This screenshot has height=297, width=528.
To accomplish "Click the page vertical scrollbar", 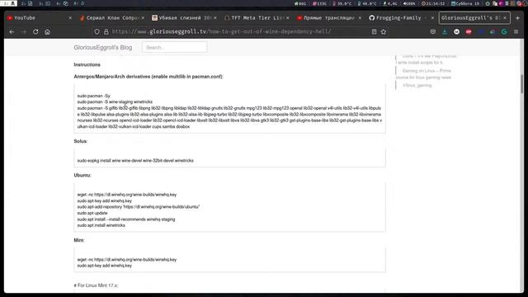I will click(521, 84).
